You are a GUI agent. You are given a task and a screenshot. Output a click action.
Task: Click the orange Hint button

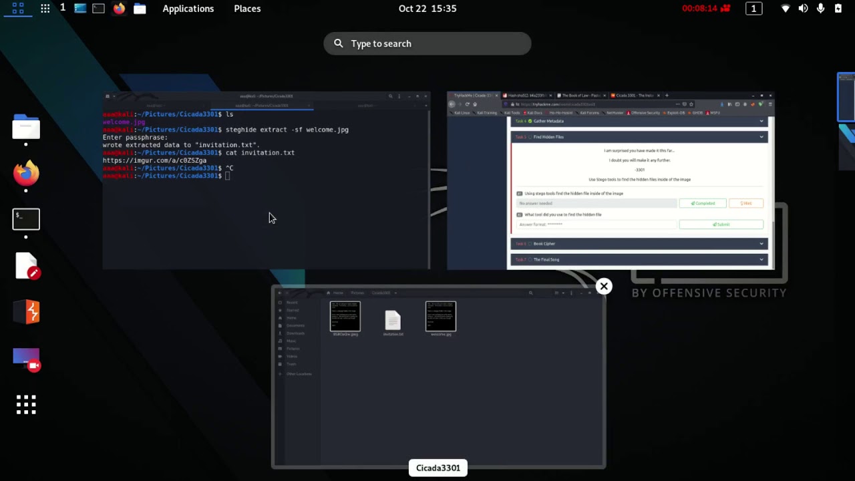point(745,203)
